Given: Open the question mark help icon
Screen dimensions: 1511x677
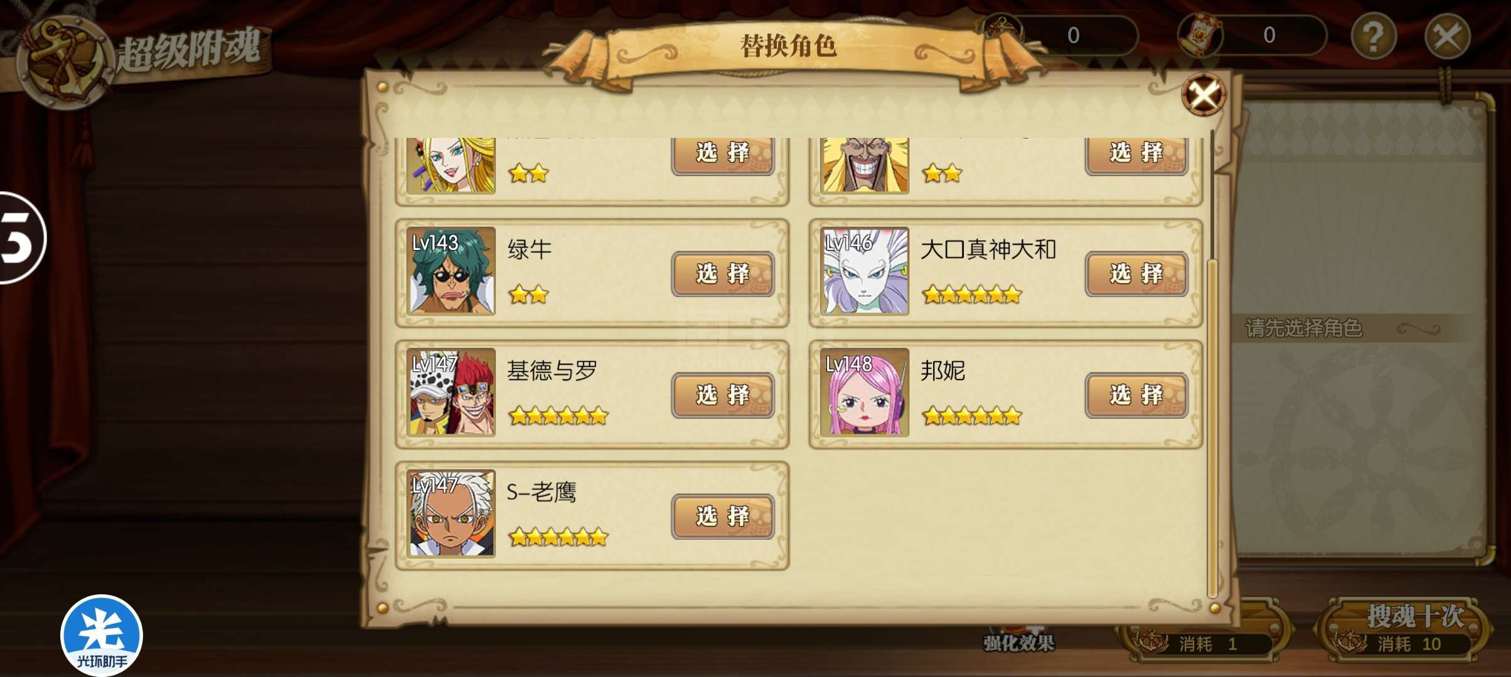Looking at the screenshot, I should tap(1374, 36).
